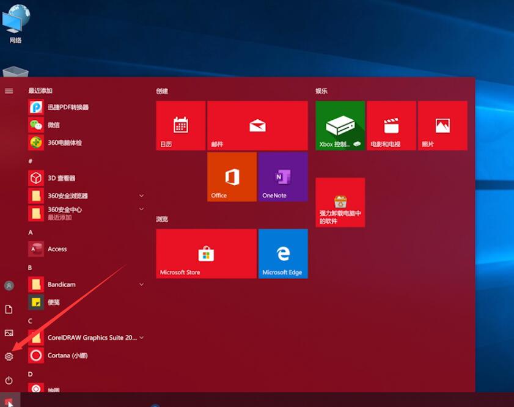Expand the Bandicam folder chevron
Screen dimensions: 514x407
pos(141,284)
